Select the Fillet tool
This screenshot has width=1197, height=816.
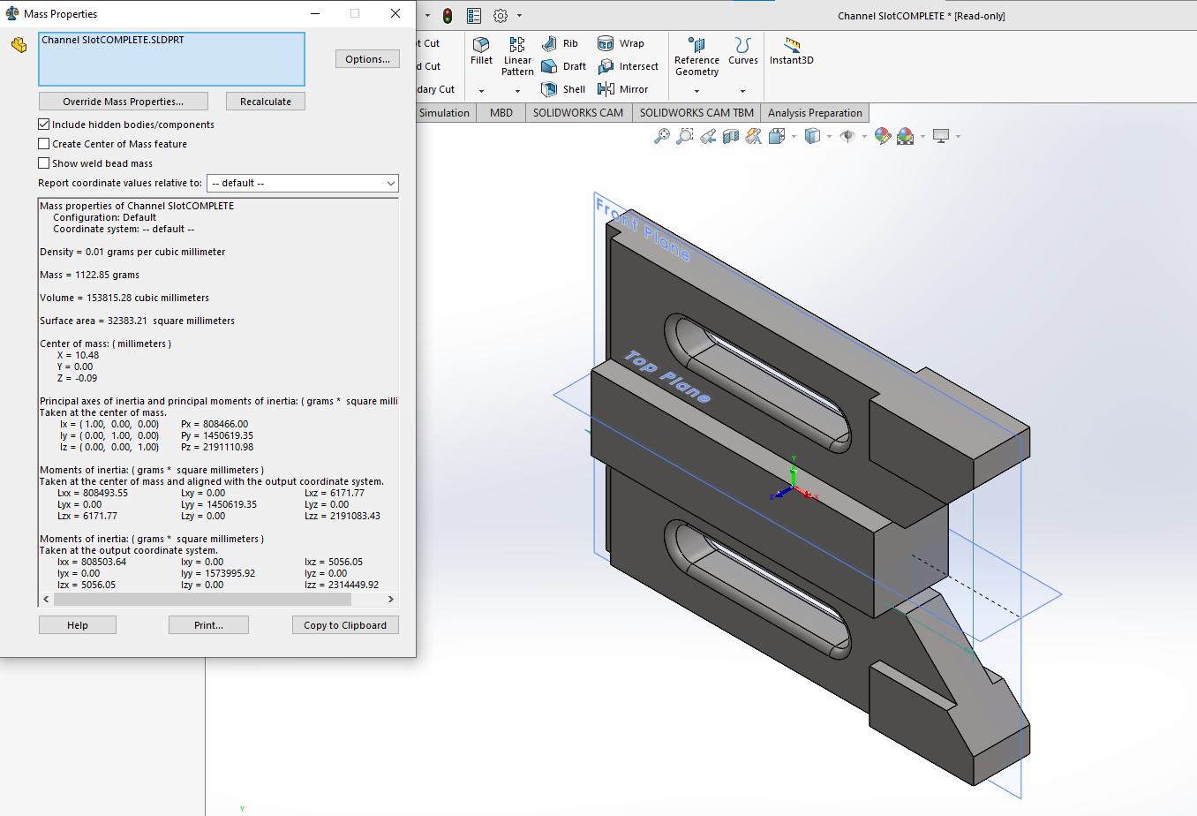481,51
